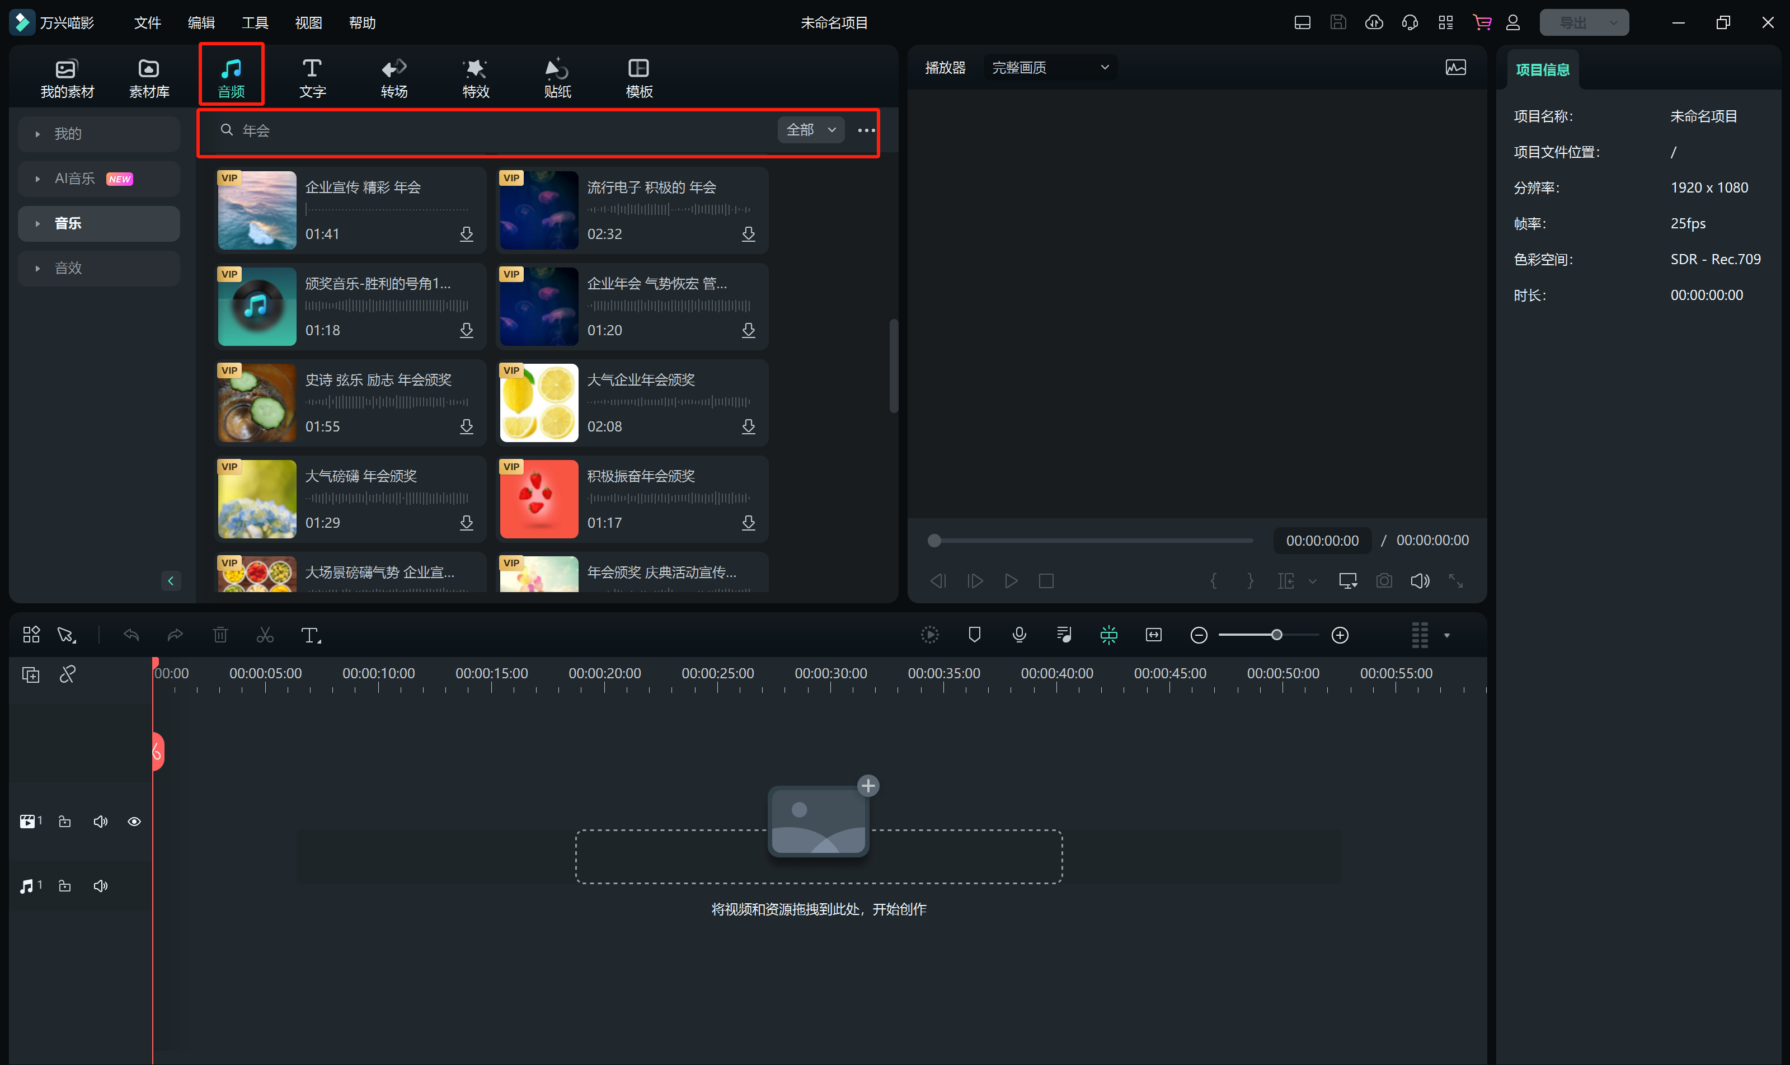Click the snapshot camera icon in player

tap(1384, 580)
